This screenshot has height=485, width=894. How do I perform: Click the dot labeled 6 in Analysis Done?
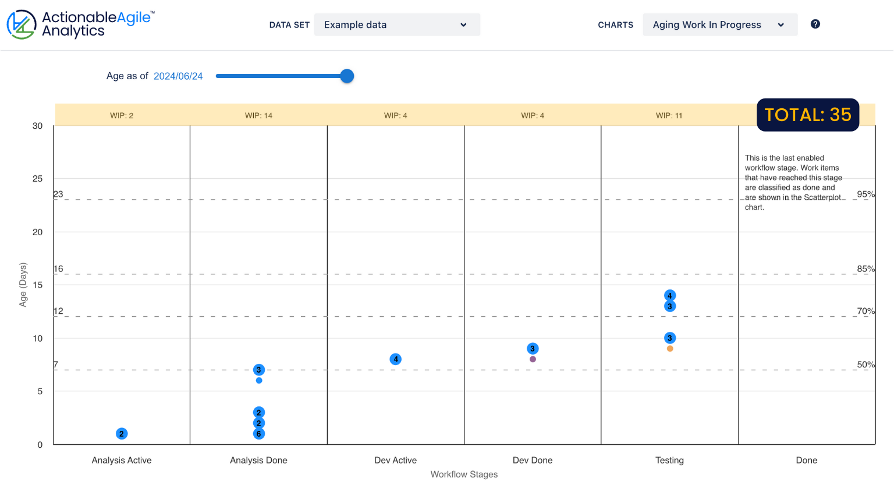pyautogui.click(x=258, y=433)
